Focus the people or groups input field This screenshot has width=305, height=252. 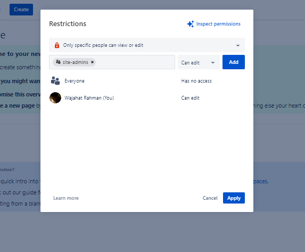(112, 62)
